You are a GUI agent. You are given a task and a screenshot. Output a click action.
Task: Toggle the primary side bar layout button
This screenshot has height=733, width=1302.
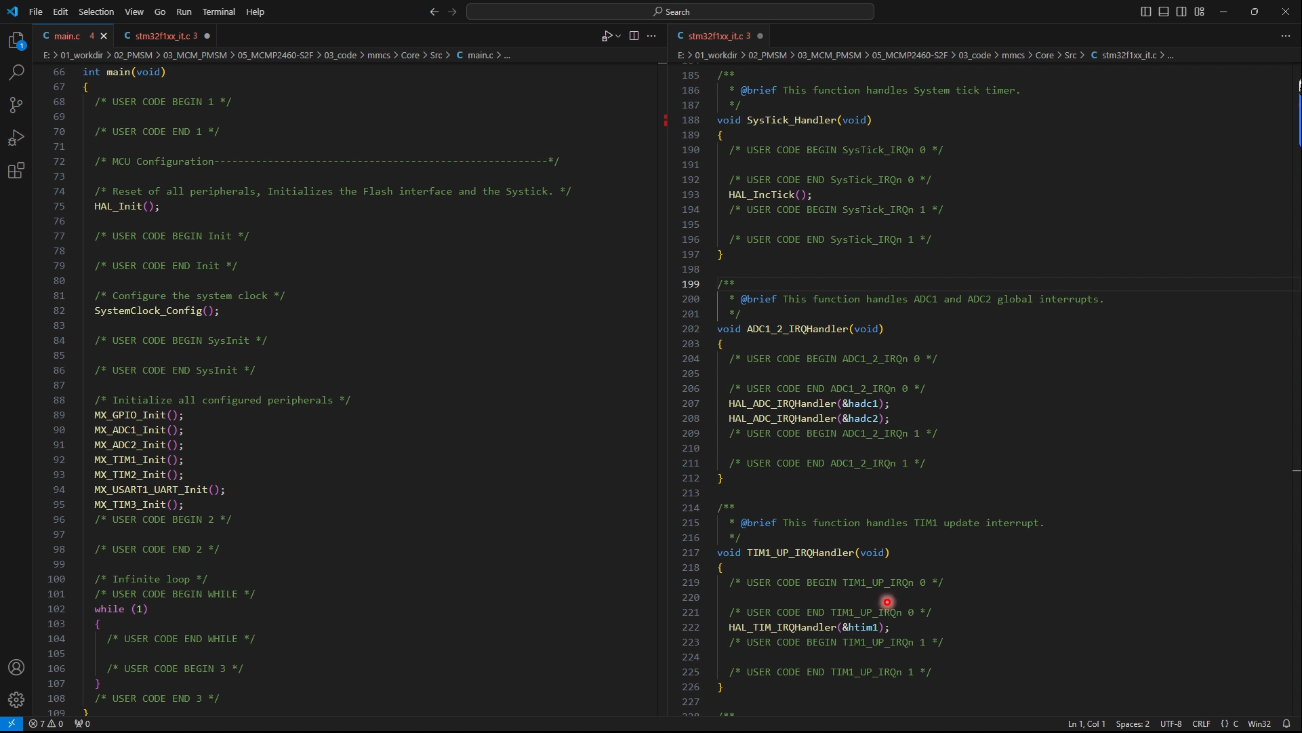pyautogui.click(x=1146, y=12)
